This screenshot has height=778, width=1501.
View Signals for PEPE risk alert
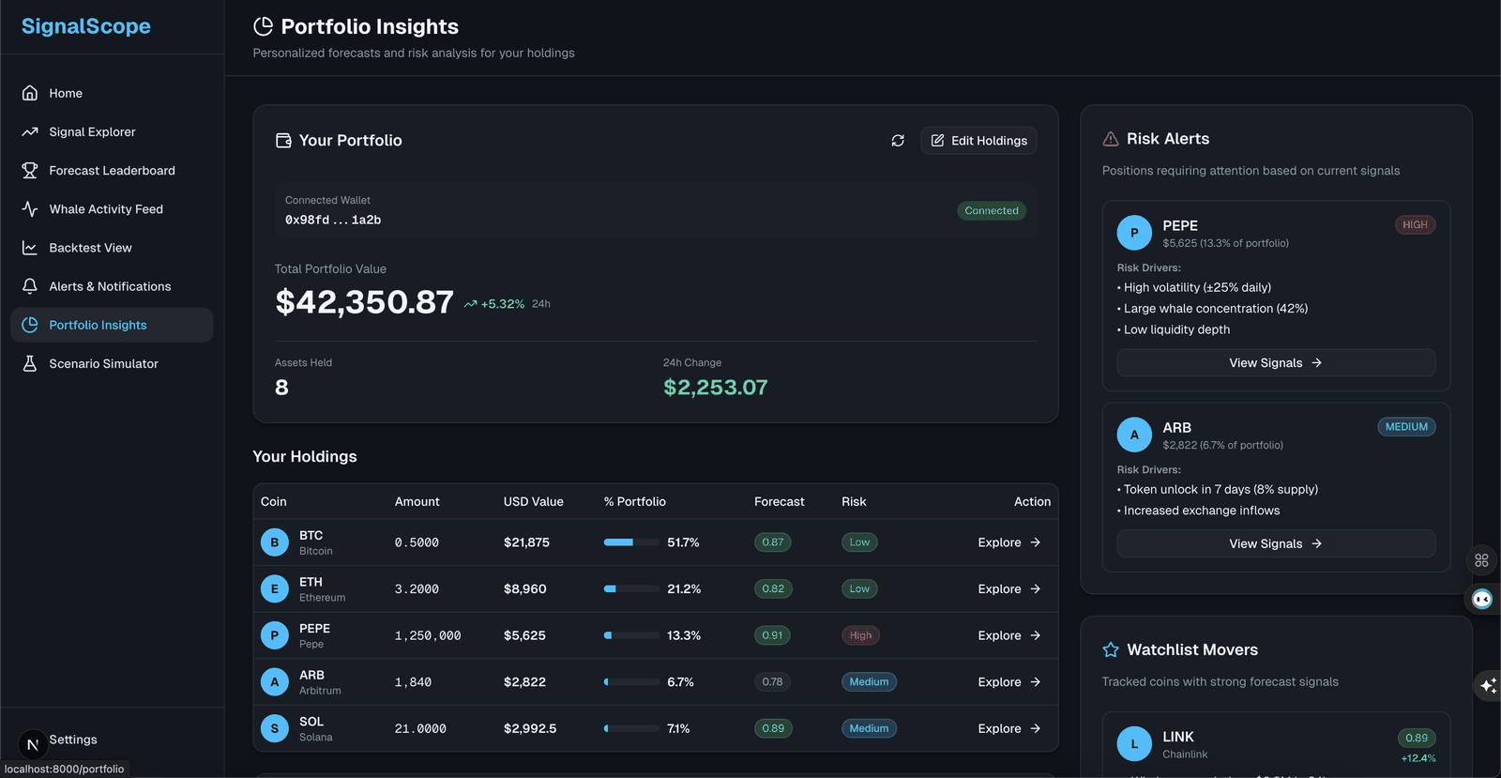(x=1276, y=363)
